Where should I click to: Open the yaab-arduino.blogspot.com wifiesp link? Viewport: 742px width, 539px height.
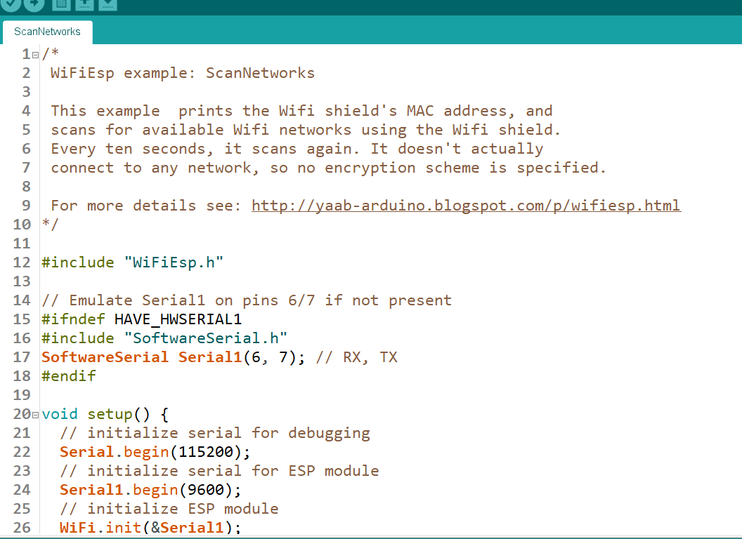click(x=465, y=205)
